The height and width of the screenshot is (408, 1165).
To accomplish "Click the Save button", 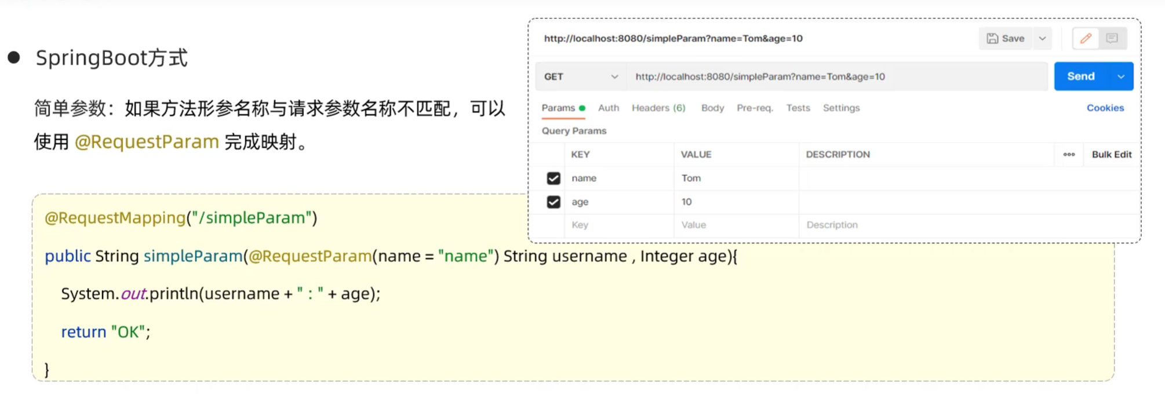I will point(1006,38).
